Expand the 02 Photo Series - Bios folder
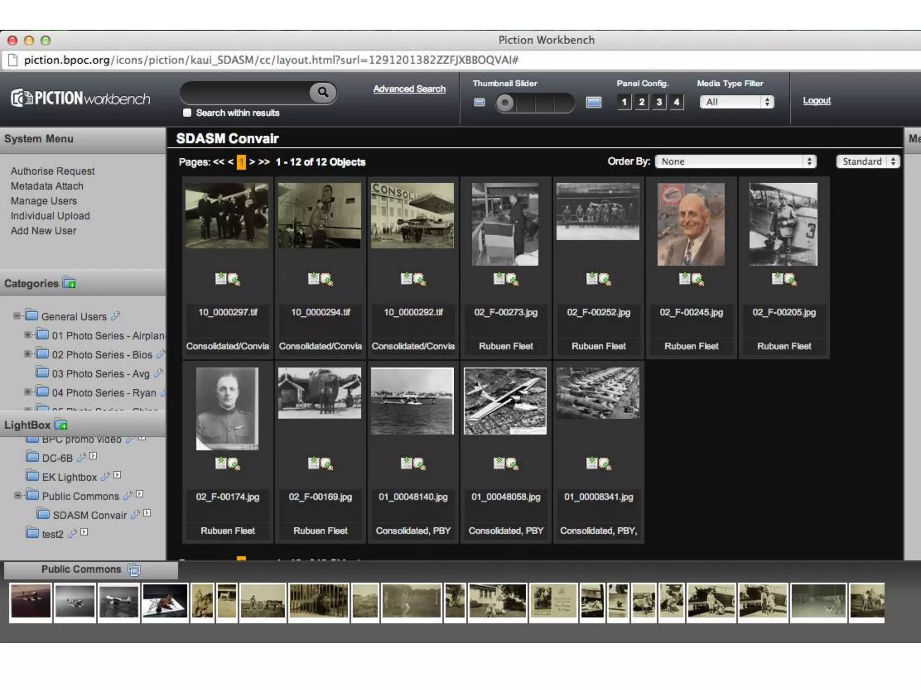 point(28,354)
